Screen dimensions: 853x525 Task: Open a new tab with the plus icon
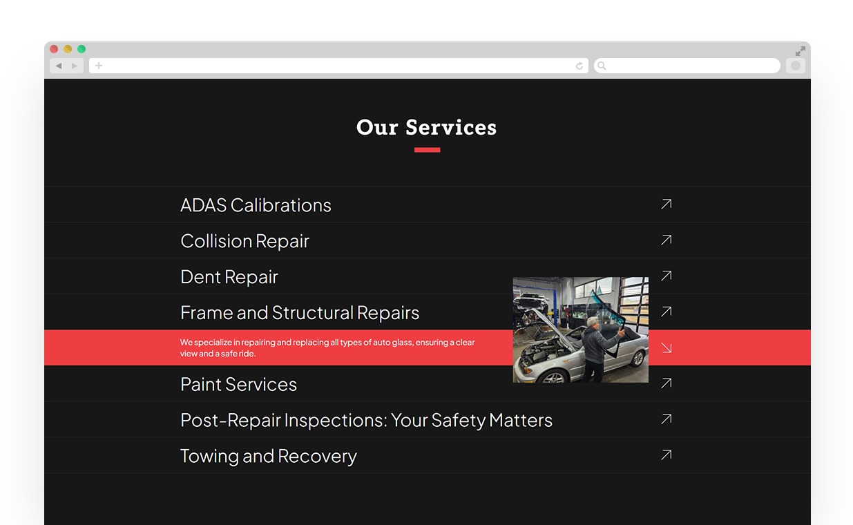click(99, 66)
